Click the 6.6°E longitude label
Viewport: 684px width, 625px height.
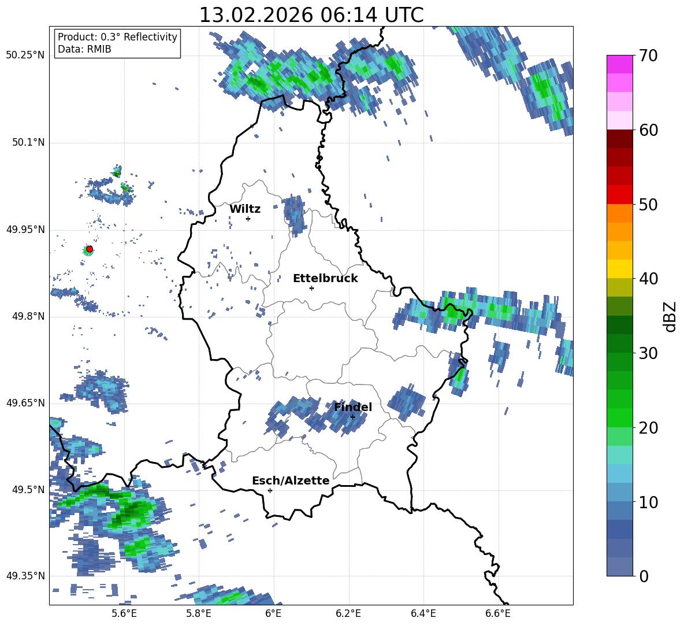[x=498, y=614]
